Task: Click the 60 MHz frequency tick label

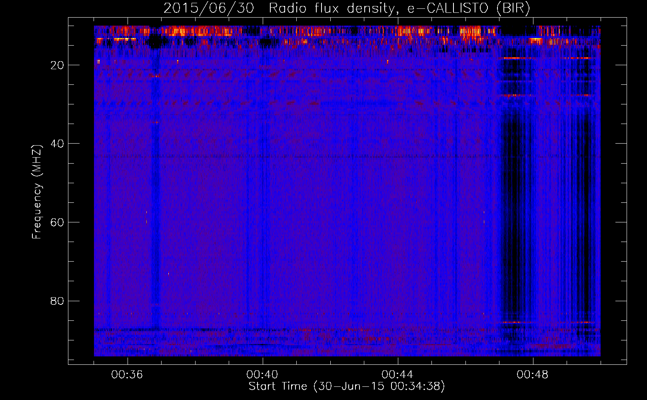Action: tap(57, 222)
